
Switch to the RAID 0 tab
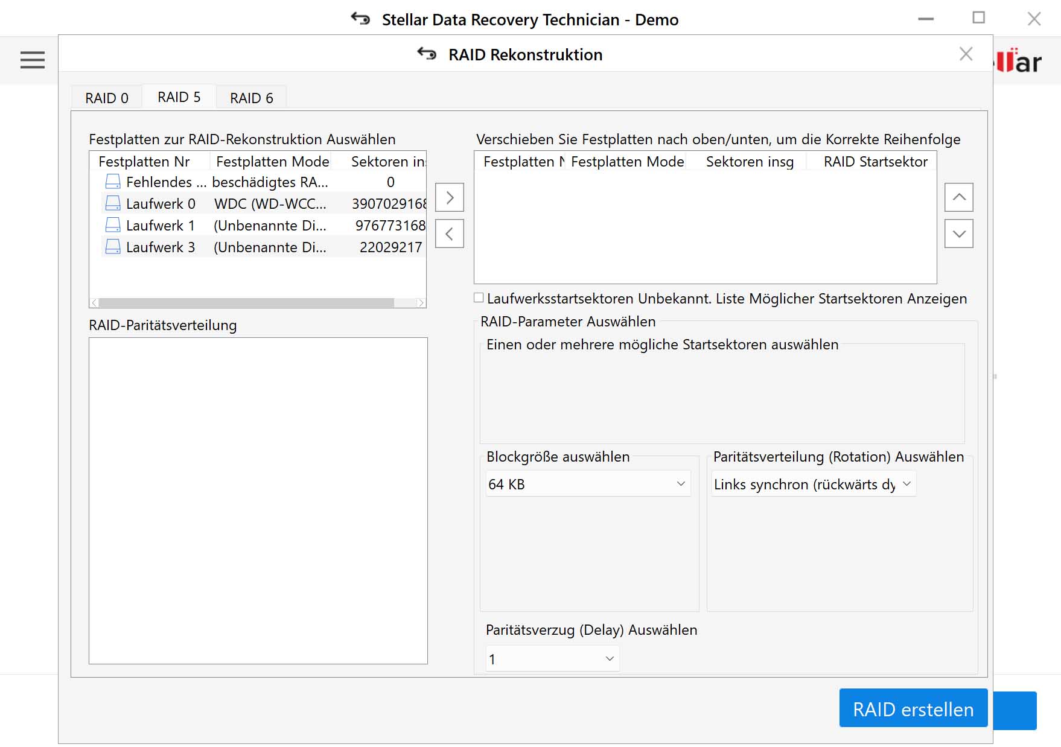[107, 98]
